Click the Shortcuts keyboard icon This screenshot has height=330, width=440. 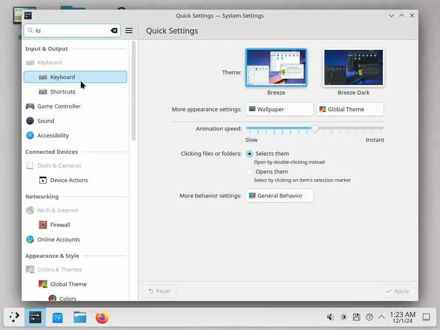(x=43, y=92)
